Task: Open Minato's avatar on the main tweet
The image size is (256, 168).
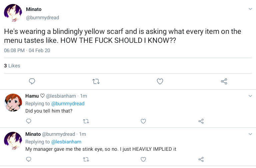Action: click(x=13, y=13)
